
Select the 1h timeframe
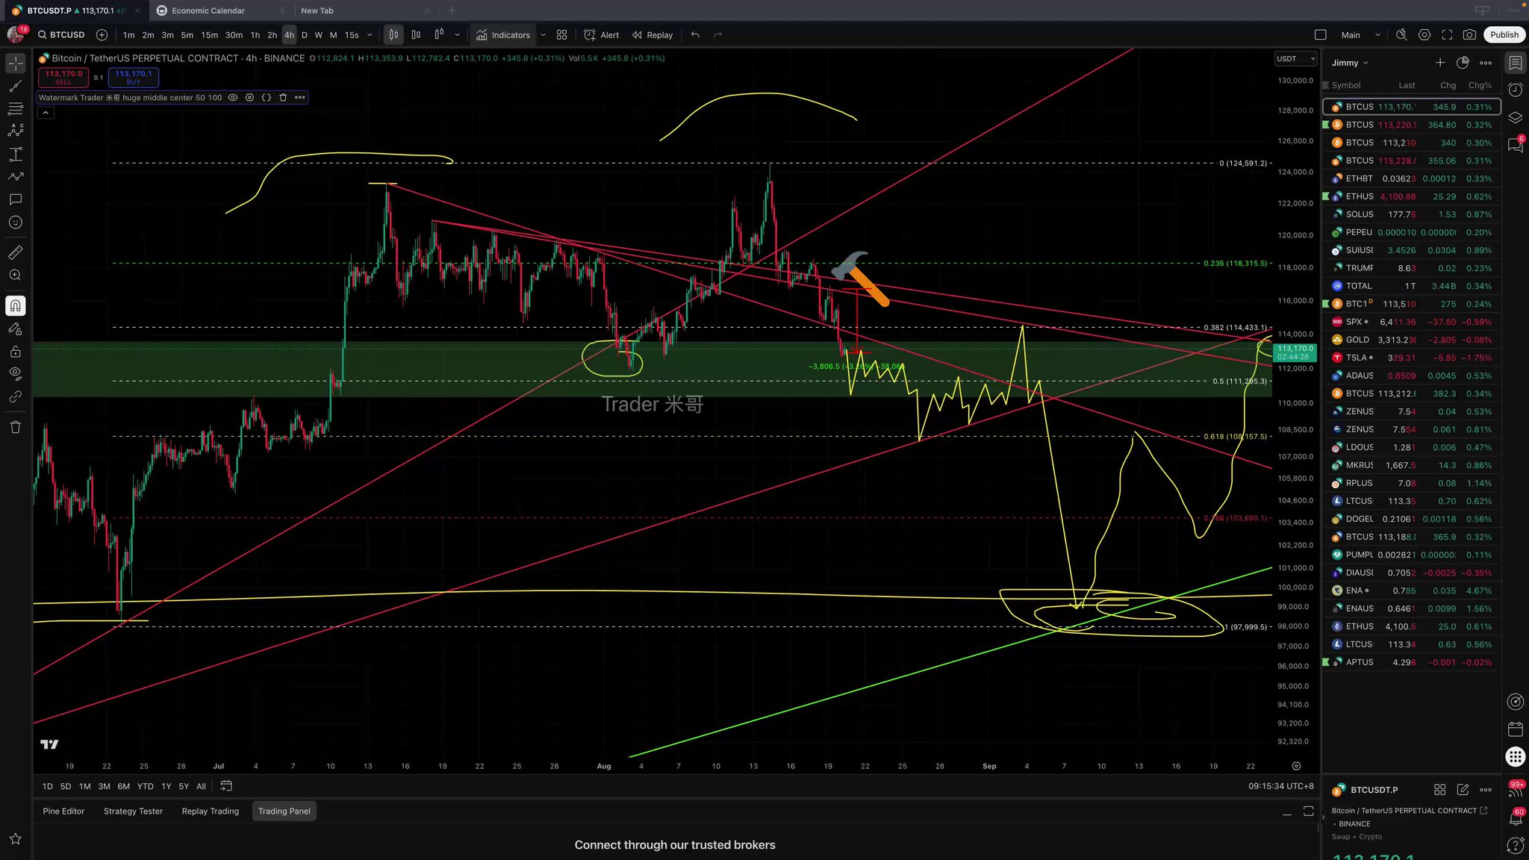pos(255,35)
